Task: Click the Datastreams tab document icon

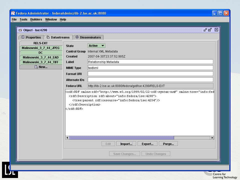Action: pyautogui.click(x=48, y=37)
